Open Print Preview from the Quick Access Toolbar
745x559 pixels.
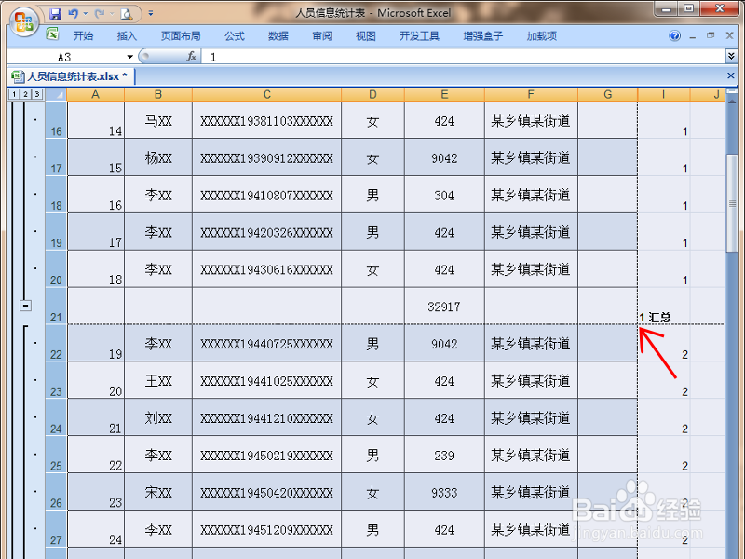pyautogui.click(x=126, y=14)
